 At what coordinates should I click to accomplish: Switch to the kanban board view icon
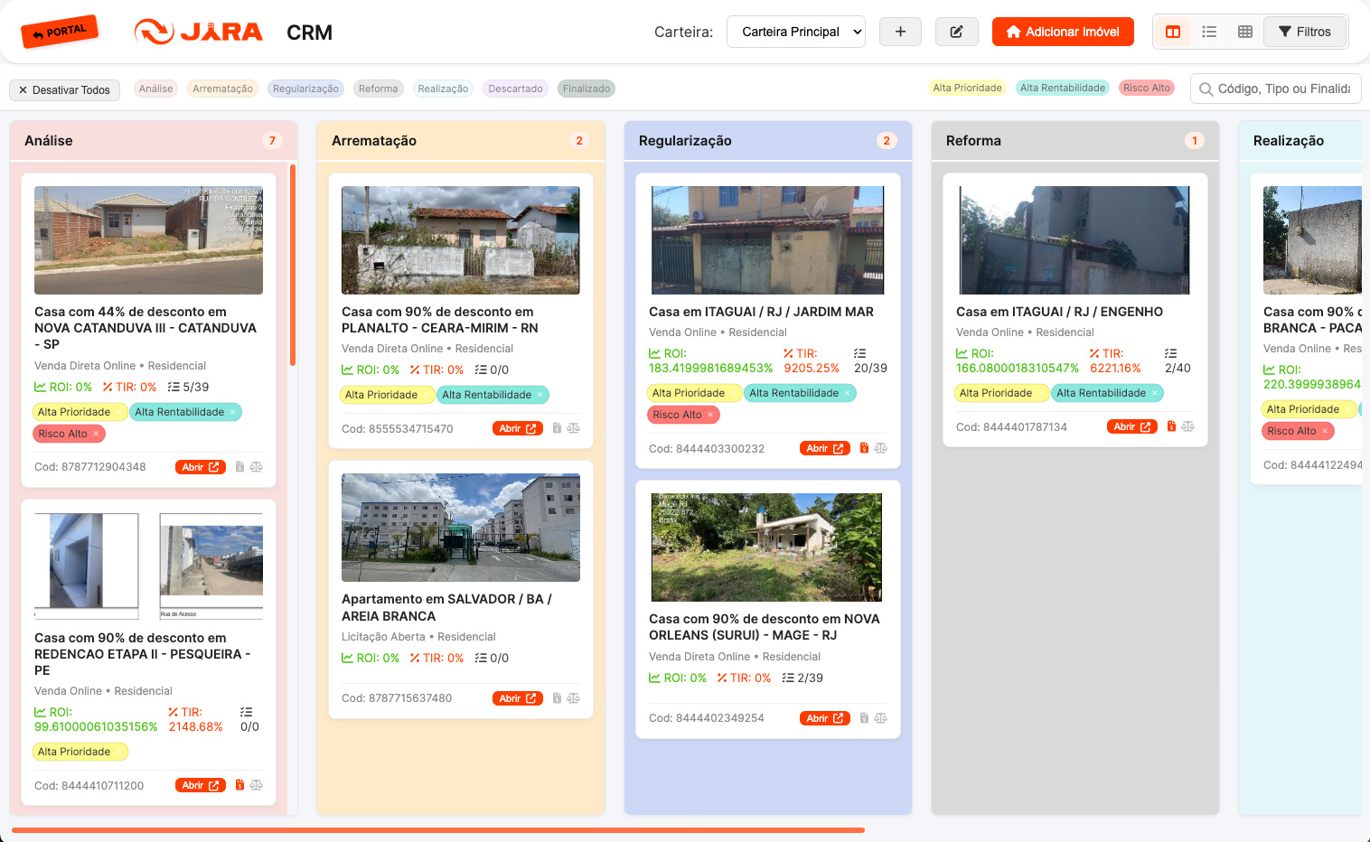[1173, 32]
